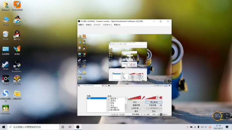The image size is (232, 130).
Task: Click the 开始录制 start recording button
Action: click(x=153, y=105)
